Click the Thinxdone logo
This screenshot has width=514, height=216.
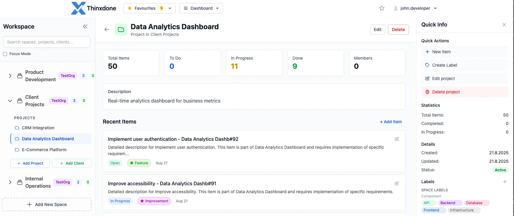pos(94,8)
